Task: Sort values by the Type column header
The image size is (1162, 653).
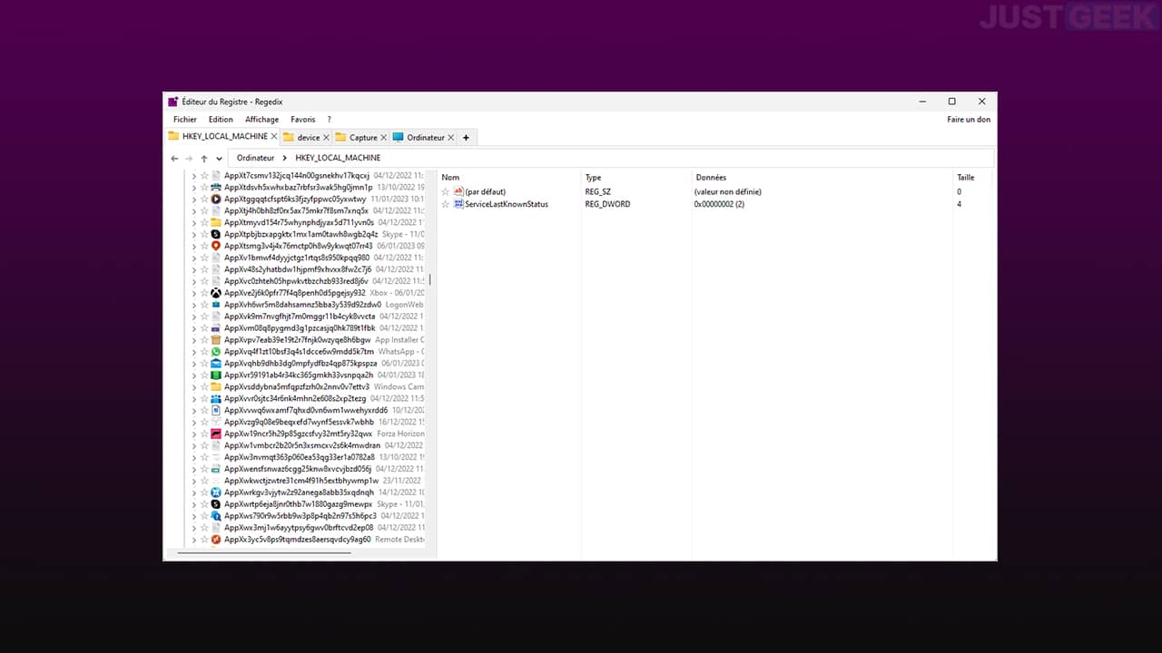Action: [x=593, y=177]
